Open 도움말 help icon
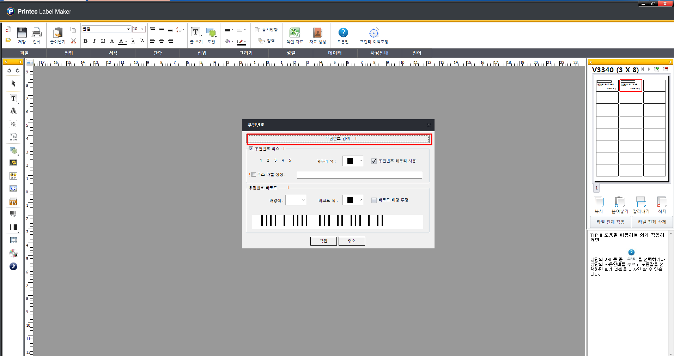Screen dimensions: 674x356 pyautogui.click(x=343, y=32)
